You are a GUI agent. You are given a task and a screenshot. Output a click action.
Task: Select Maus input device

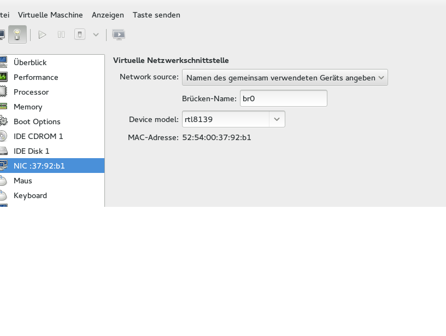point(23,181)
